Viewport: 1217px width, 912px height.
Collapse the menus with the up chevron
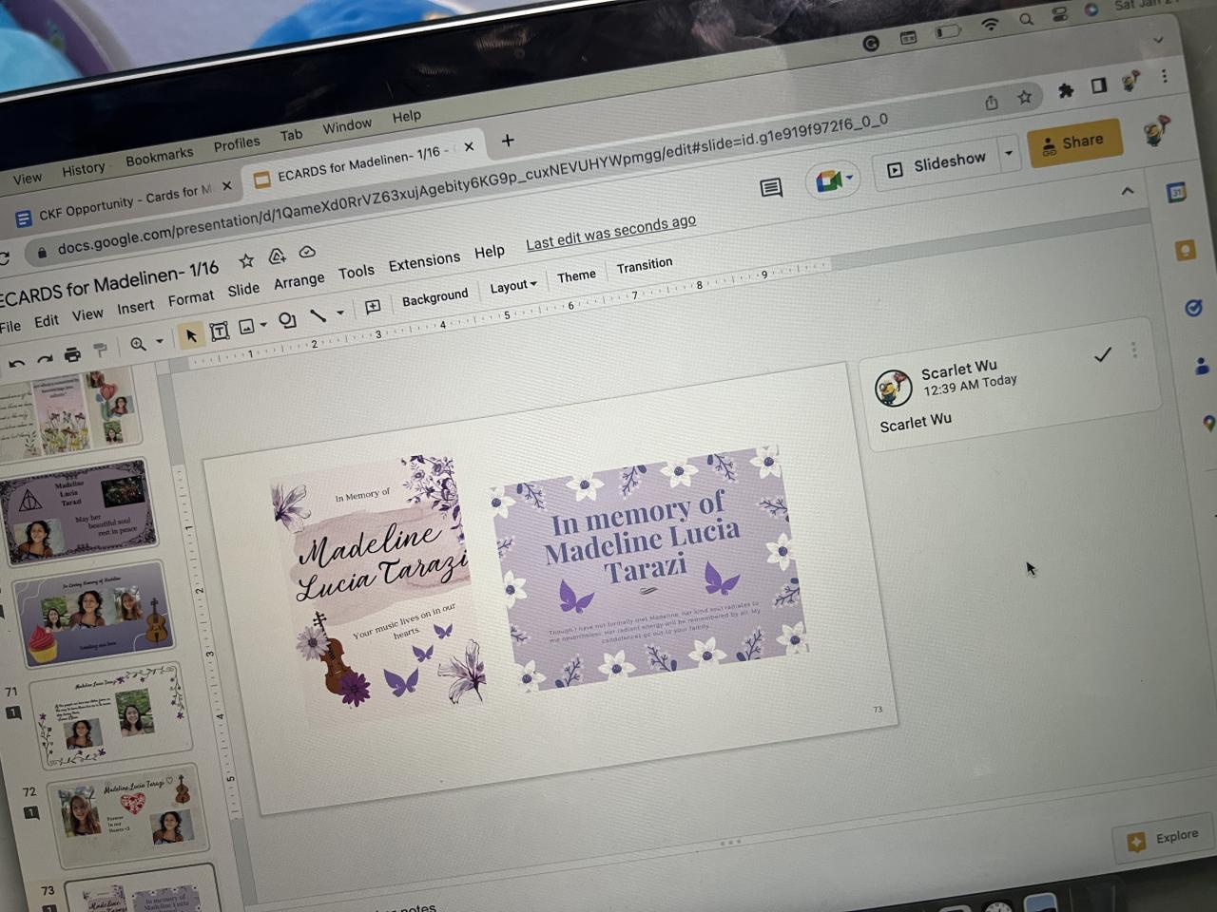pos(1128,191)
